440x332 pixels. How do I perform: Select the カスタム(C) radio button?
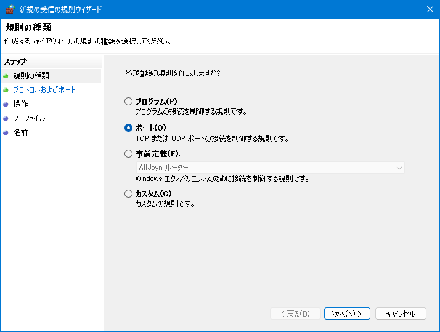pyautogui.click(x=128, y=194)
